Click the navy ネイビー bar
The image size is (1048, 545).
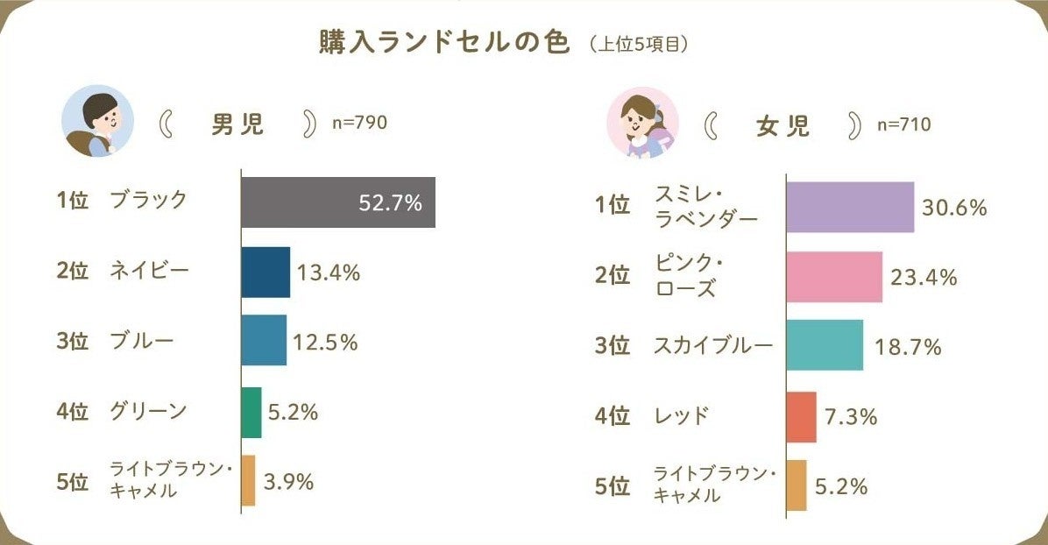[266, 272]
